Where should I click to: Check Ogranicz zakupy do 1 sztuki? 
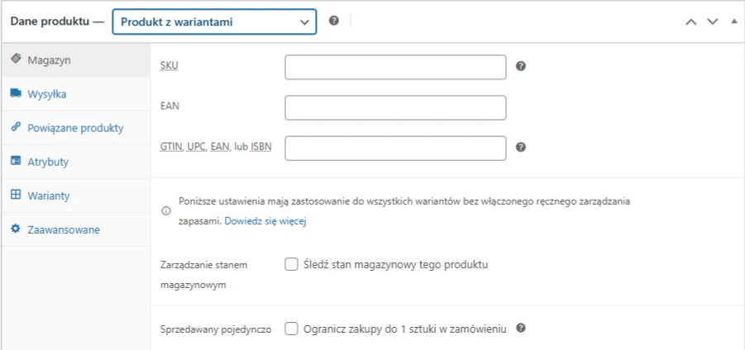coord(291,329)
